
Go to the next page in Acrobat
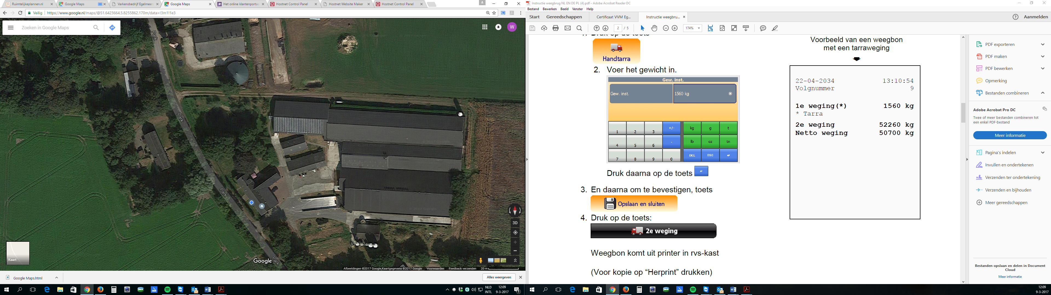(605, 28)
